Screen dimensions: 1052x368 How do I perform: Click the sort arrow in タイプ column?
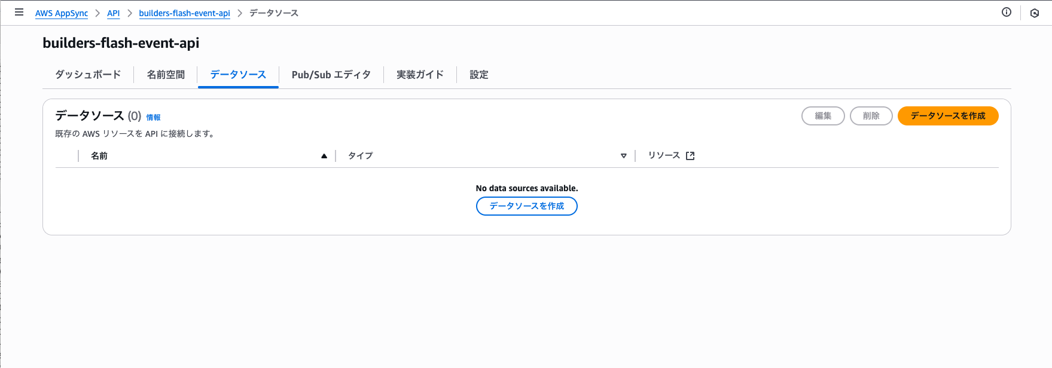click(x=623, y=156)
